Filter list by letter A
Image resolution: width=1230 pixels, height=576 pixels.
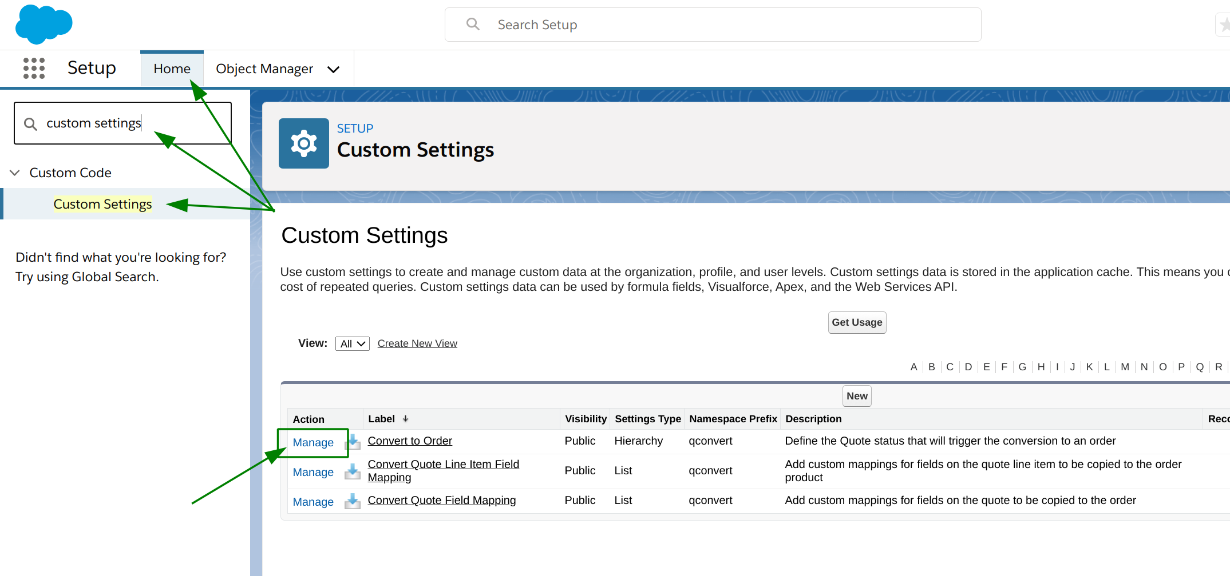913,367
